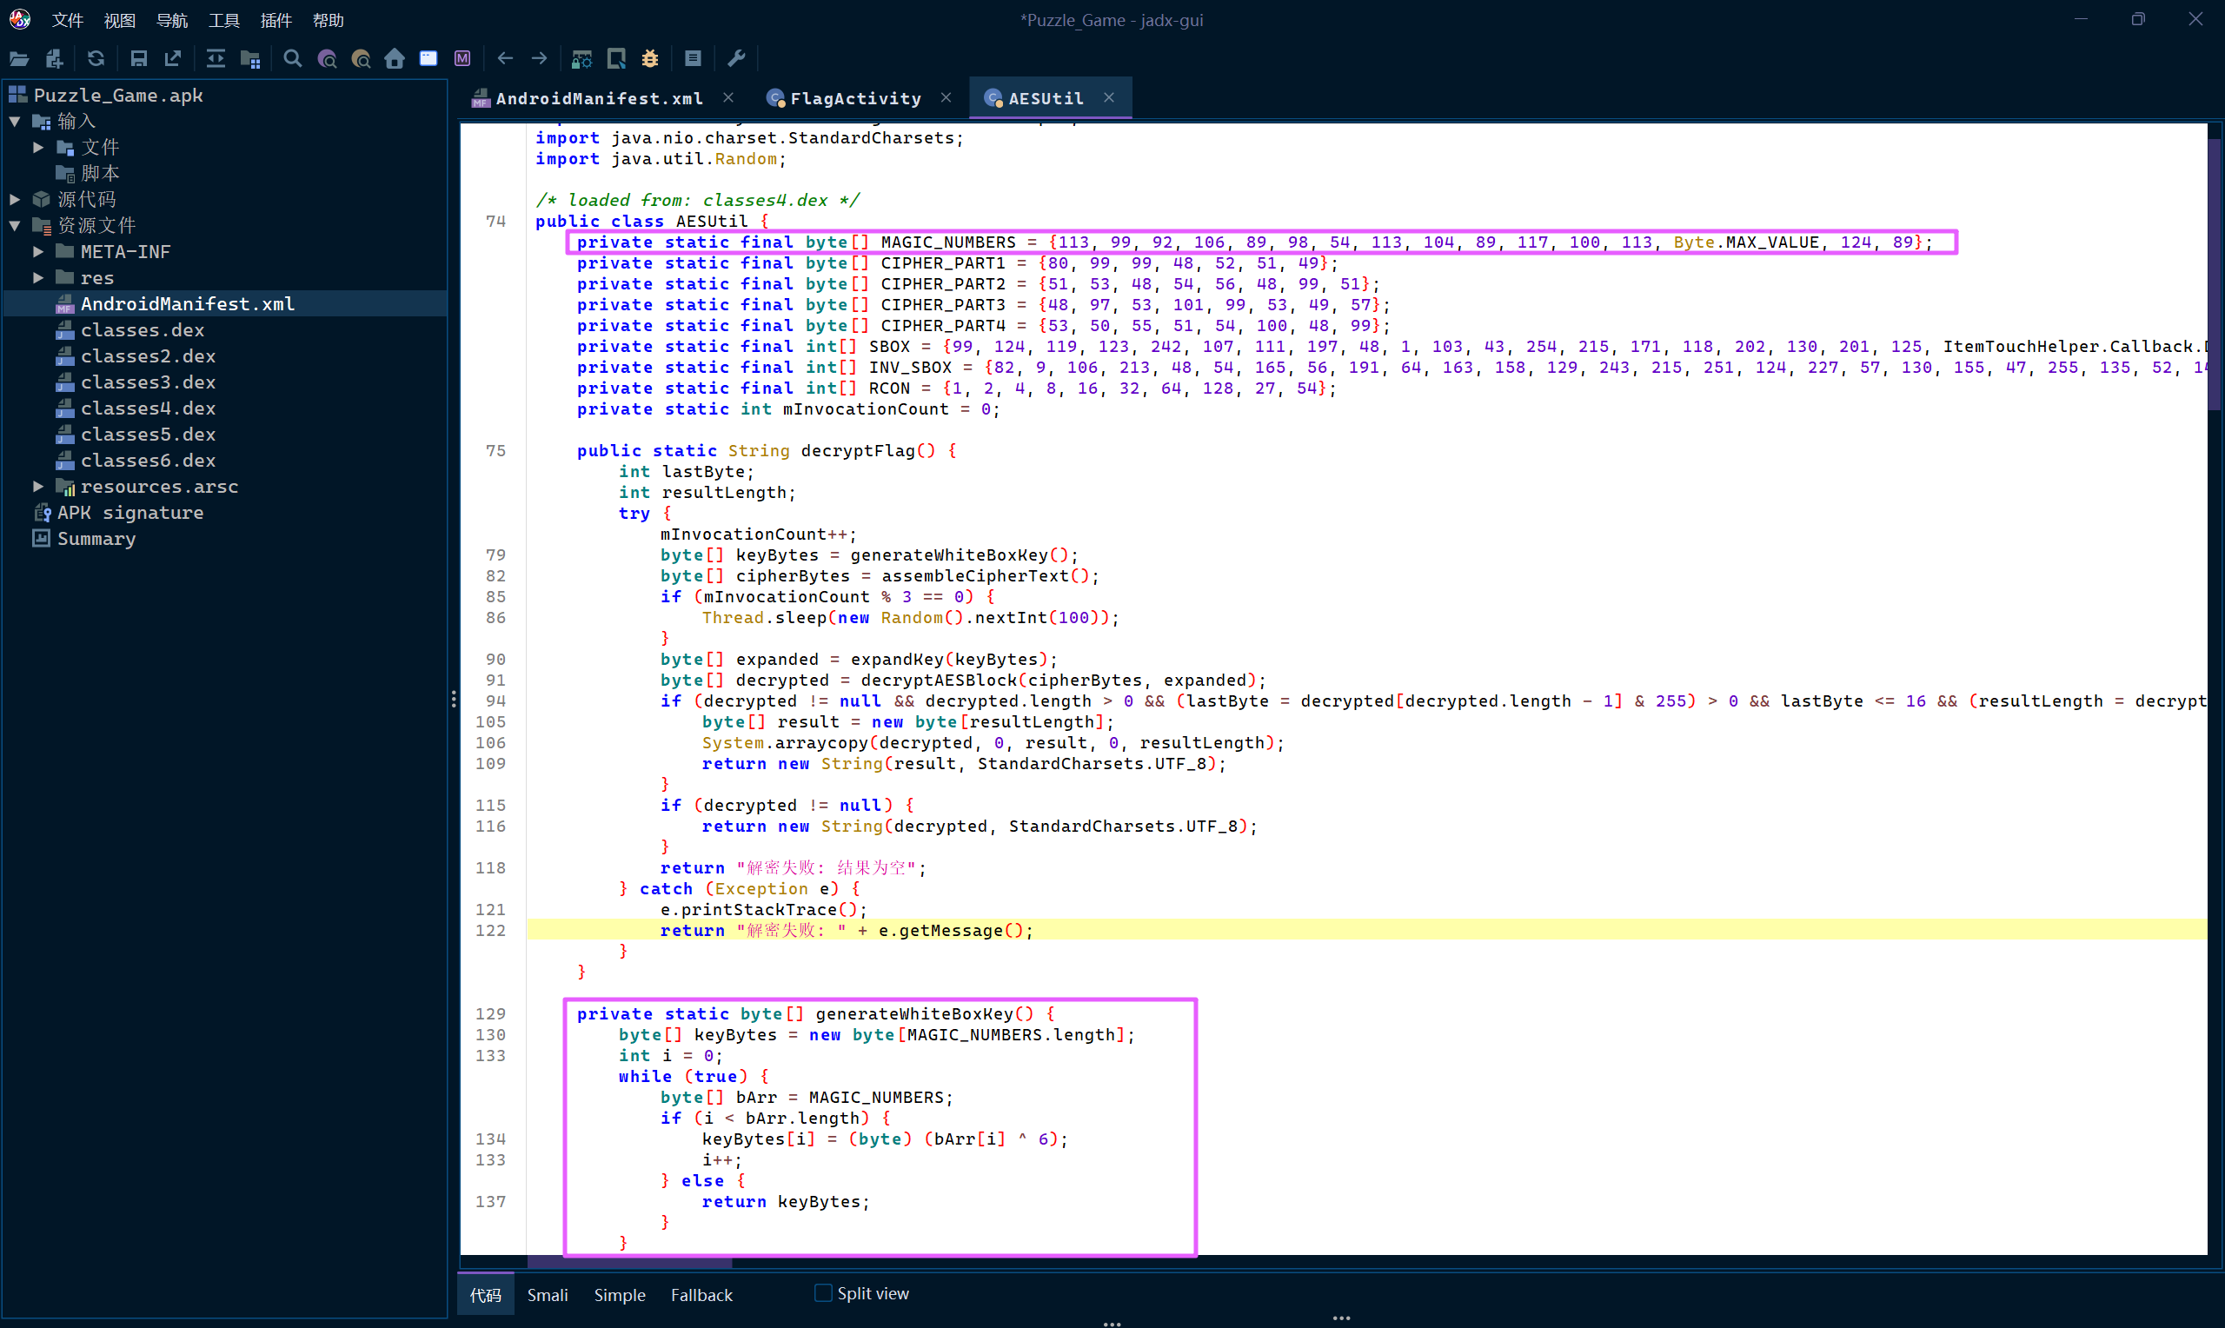Image resolution: width=2225 pixels, height=1328 pixels.
Task: Navigate back with the left arrow
Action: (x=505, y=59)
